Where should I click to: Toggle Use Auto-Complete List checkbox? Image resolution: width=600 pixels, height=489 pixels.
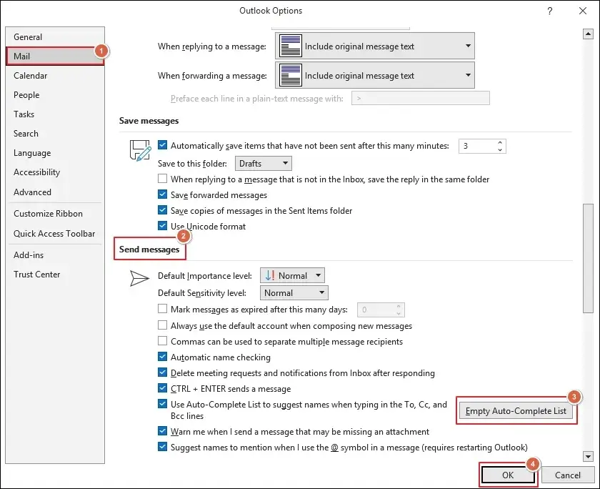point(162,404)
